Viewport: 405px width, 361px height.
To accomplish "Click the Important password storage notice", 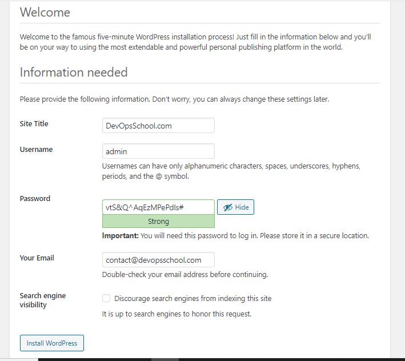I will 235,235.
